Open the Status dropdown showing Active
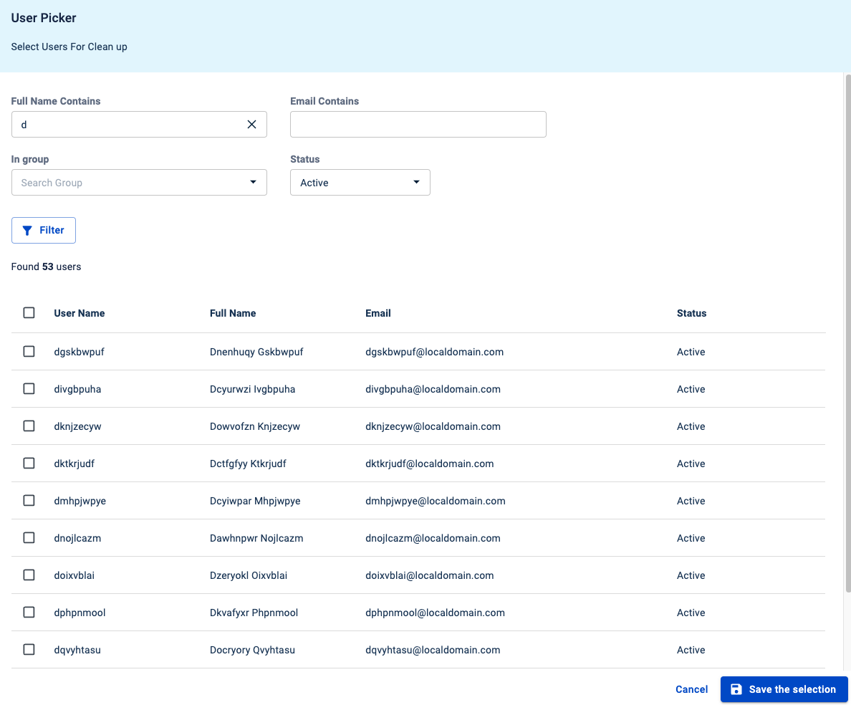 pyautogui.click(x=351, y=183)
